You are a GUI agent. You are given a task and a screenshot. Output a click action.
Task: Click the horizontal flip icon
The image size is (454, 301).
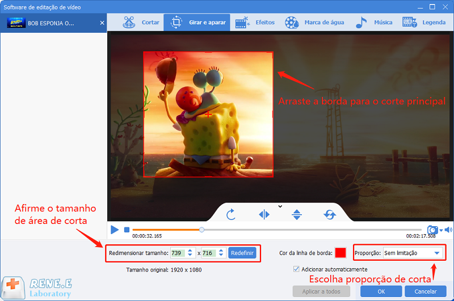(264, 214)
